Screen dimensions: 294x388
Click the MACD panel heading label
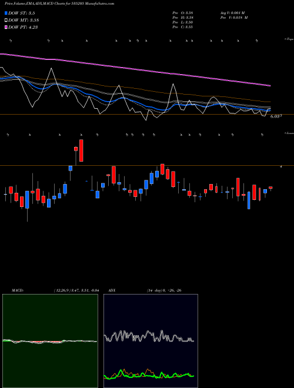[18, 290]
